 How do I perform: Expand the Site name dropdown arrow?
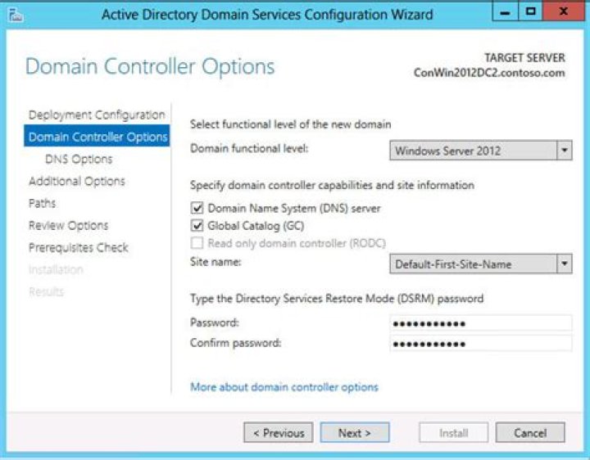(564, 264)
